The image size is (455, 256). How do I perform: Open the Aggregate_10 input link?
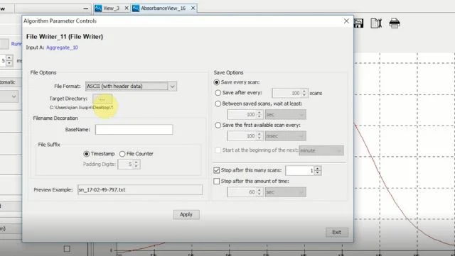pos(62,48)
